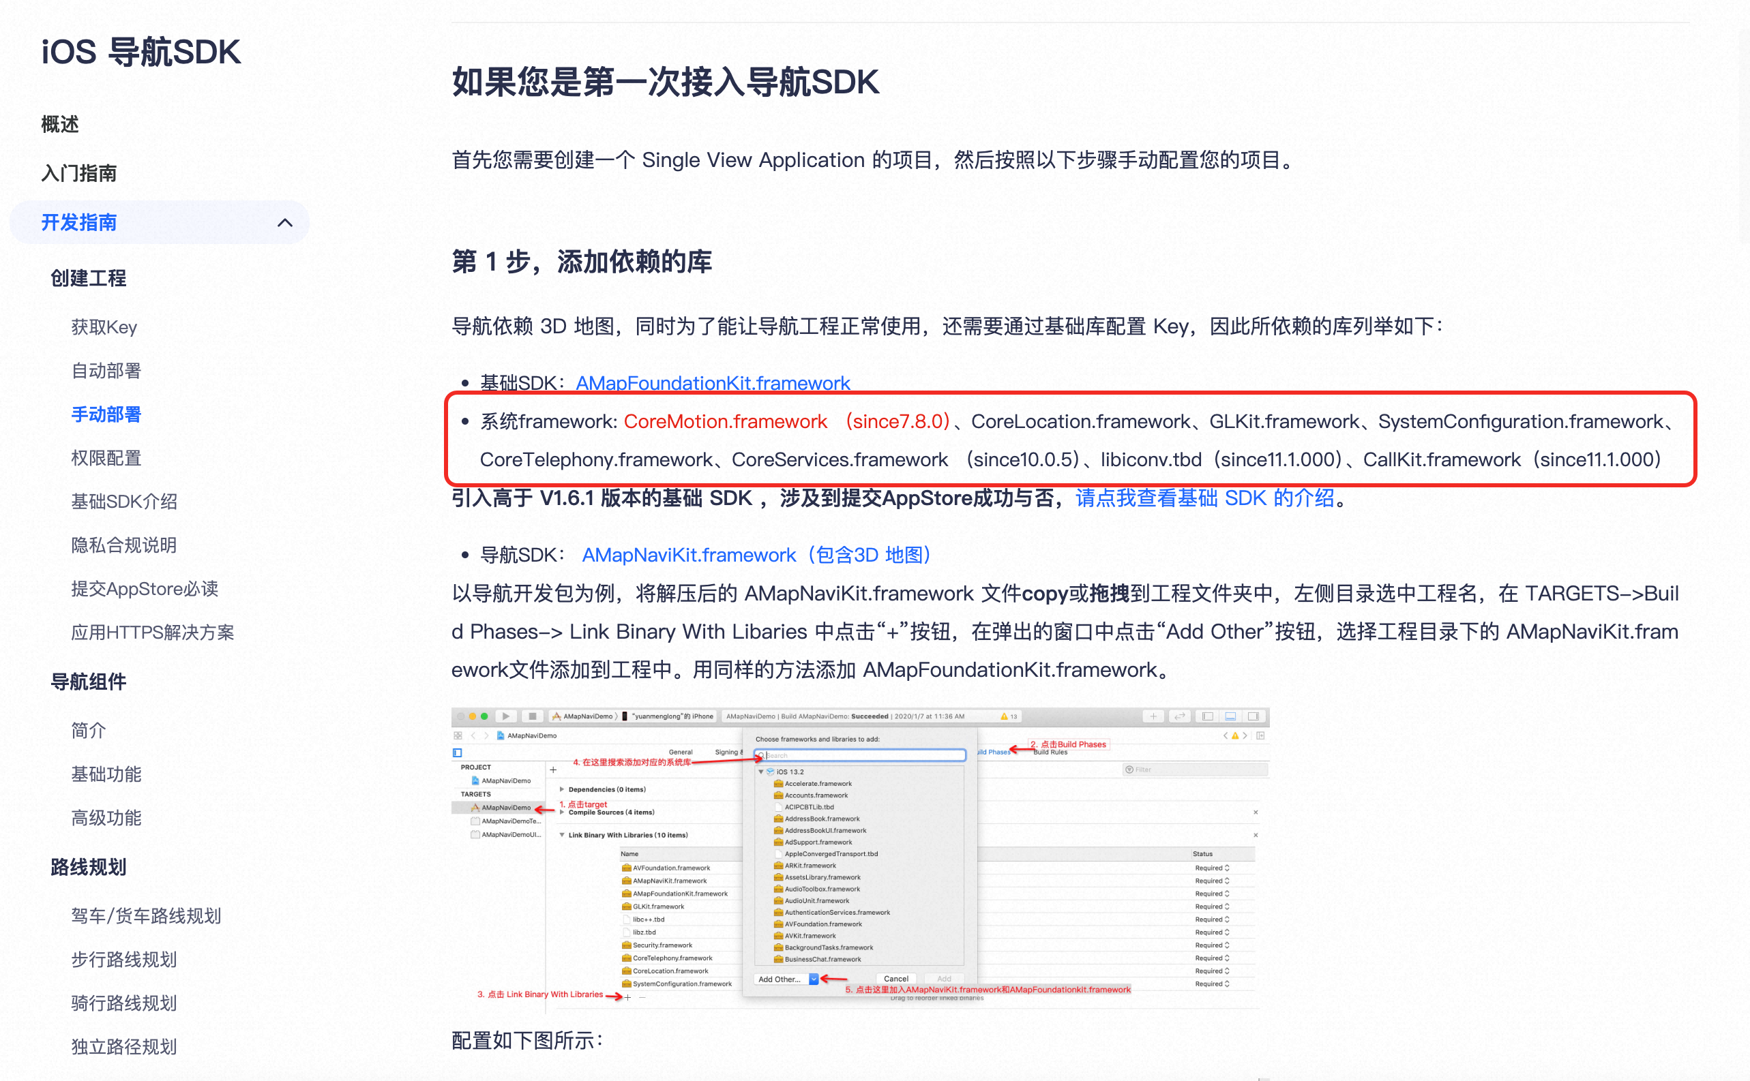This screenshot has width=1750, height=1081.
Task: Open 应用HTTPS解决方案 page
Action: [152, 633]
